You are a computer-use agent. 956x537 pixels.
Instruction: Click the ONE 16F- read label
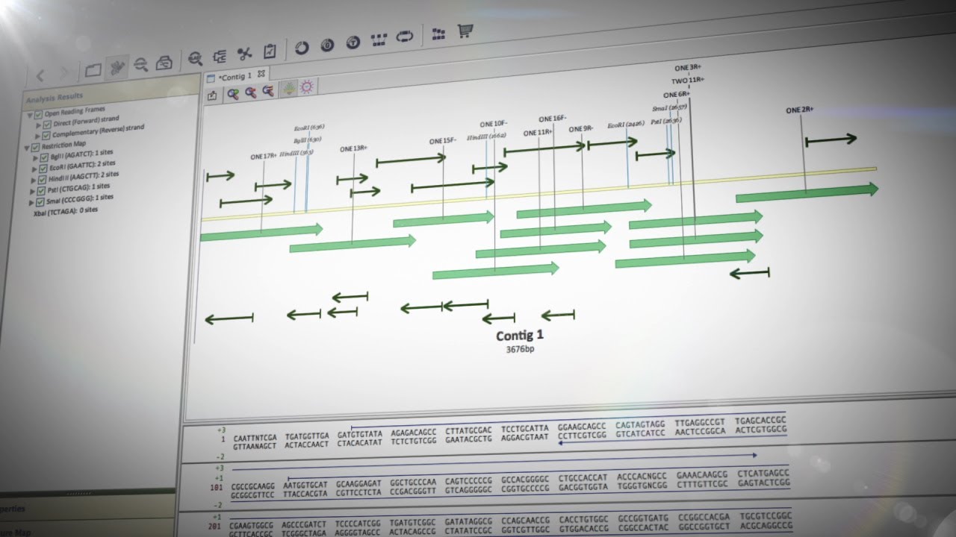point(553,119)
